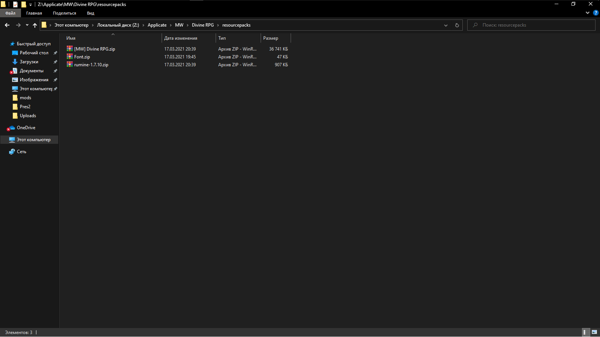This screenshot has height=337, width=600.
Task: Click the Divine RPG breadcrumb segment
Action: pos(203,25)
